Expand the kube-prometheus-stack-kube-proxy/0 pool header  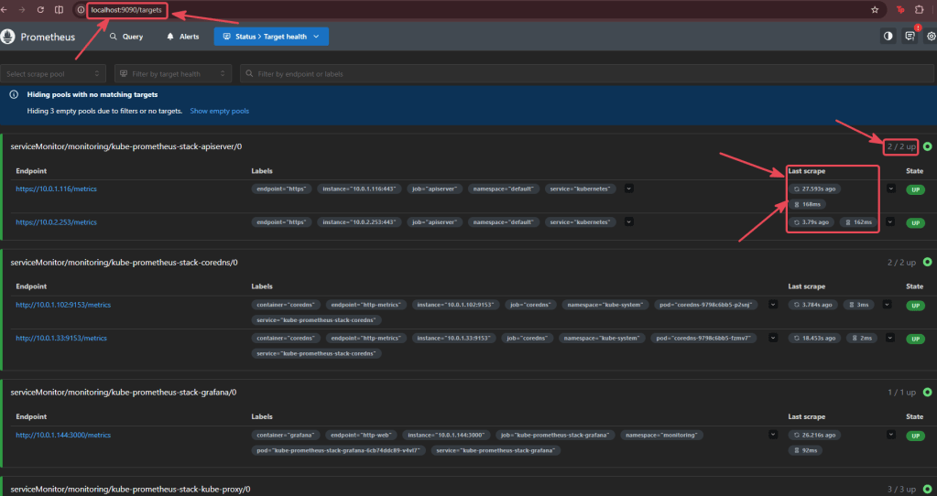click(467, 489)
